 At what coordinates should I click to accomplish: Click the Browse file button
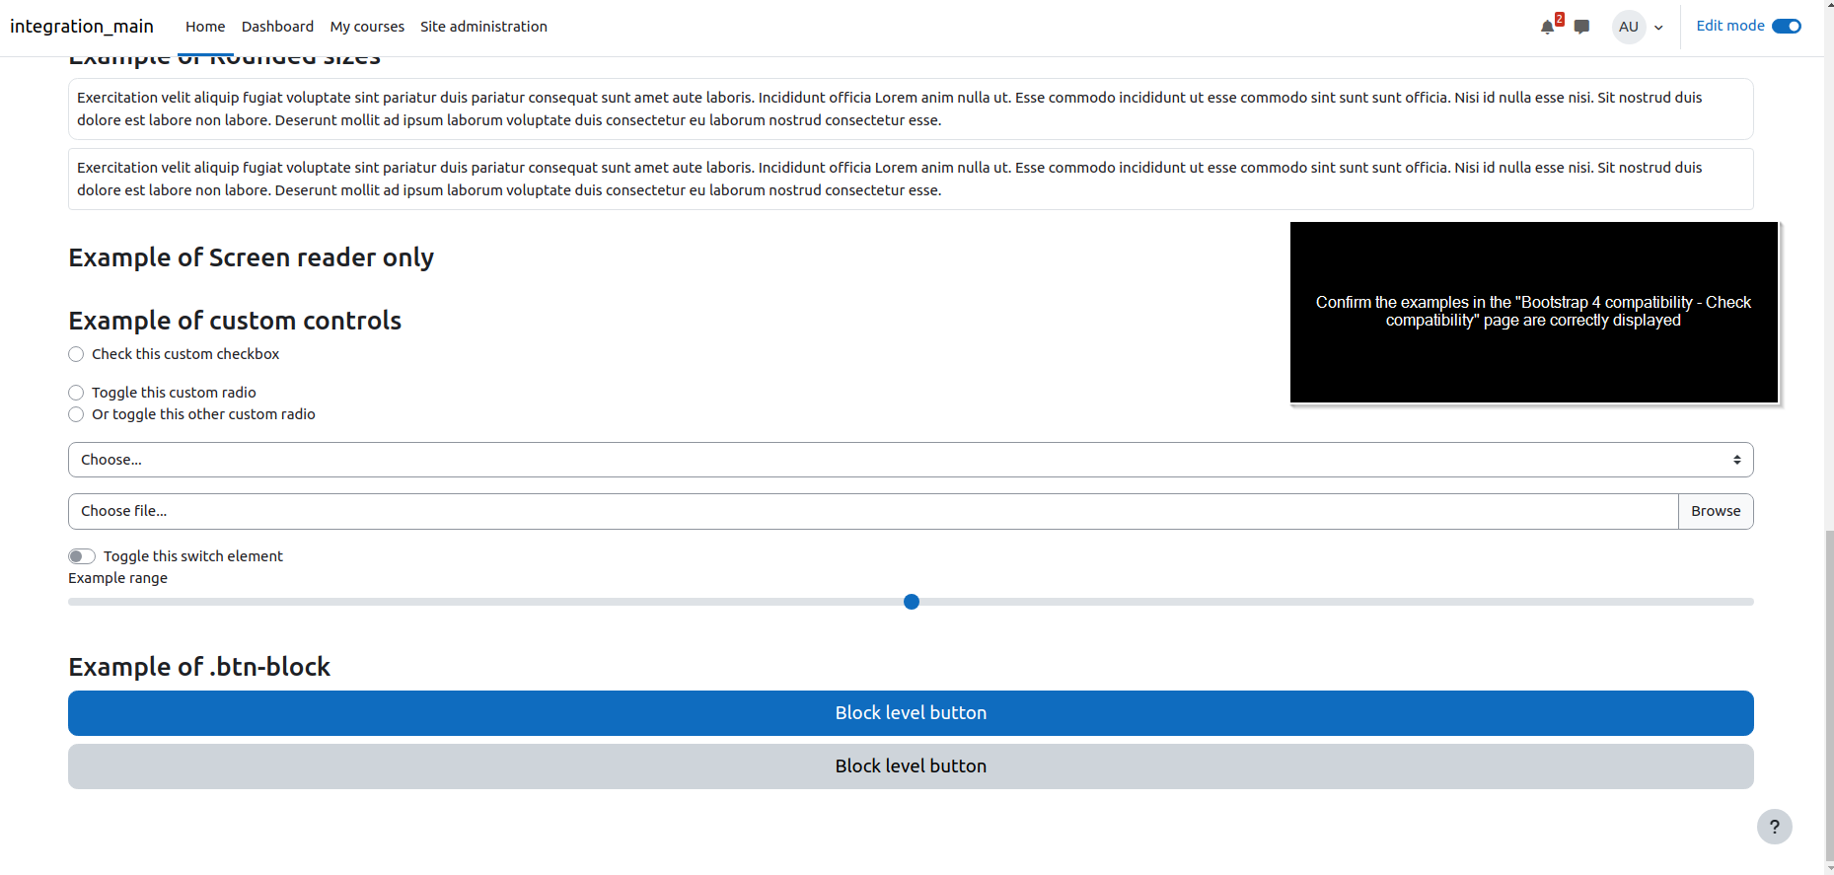tap(1716, 511)
